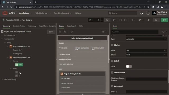This screenshot has height=95, width=169.
Task: Collapse the Label property group
Action: 112,61
